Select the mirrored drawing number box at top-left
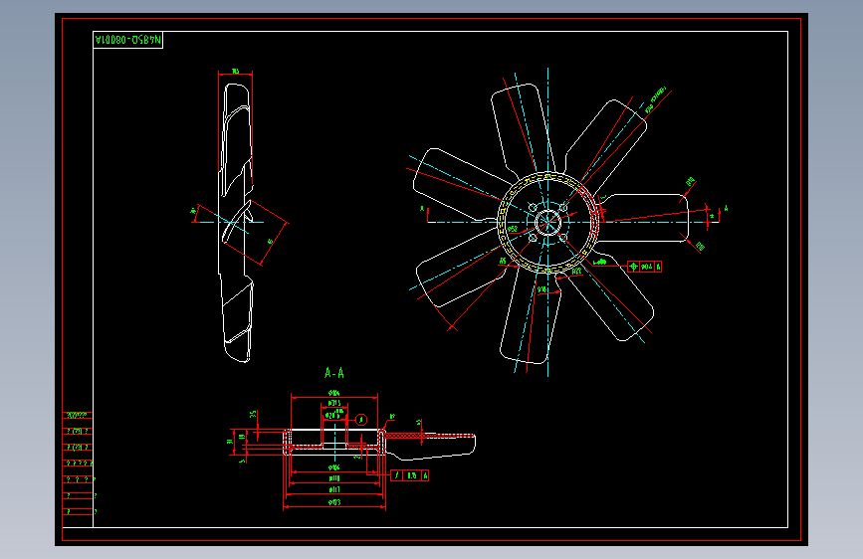Screen dimensions: 863x559 coord(128,40)
